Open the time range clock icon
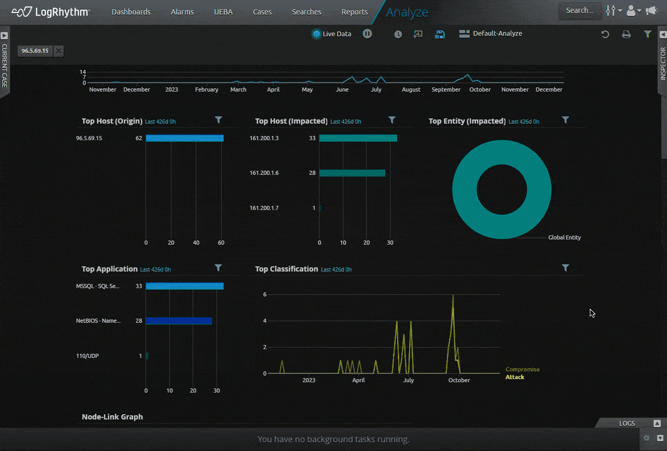 pyautogui.click(x=398, y=34)
